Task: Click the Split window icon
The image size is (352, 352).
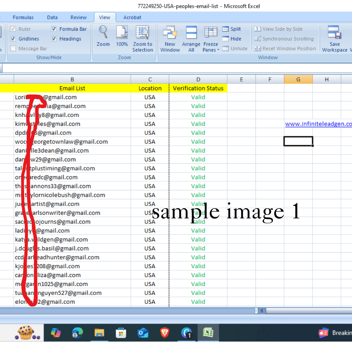Action: [226, 29]
